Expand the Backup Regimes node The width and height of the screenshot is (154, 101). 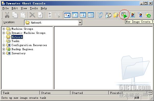pos(4,49)
